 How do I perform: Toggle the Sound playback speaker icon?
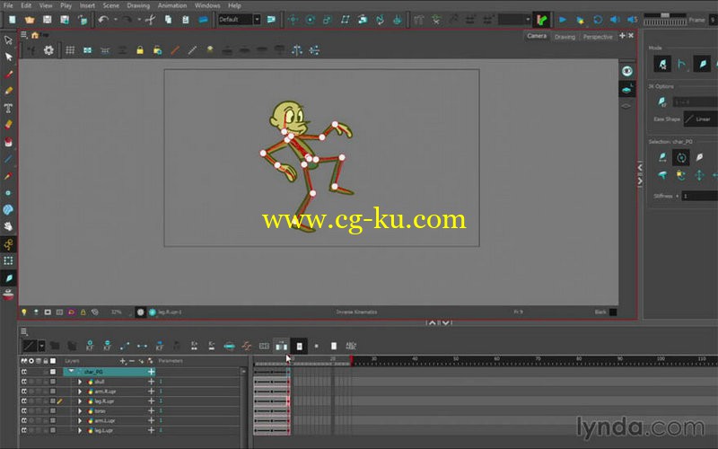click(615, 20)
